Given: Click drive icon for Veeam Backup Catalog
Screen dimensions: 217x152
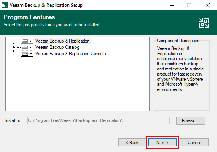Looking at the screenshot, I should [x=25, y=48].
